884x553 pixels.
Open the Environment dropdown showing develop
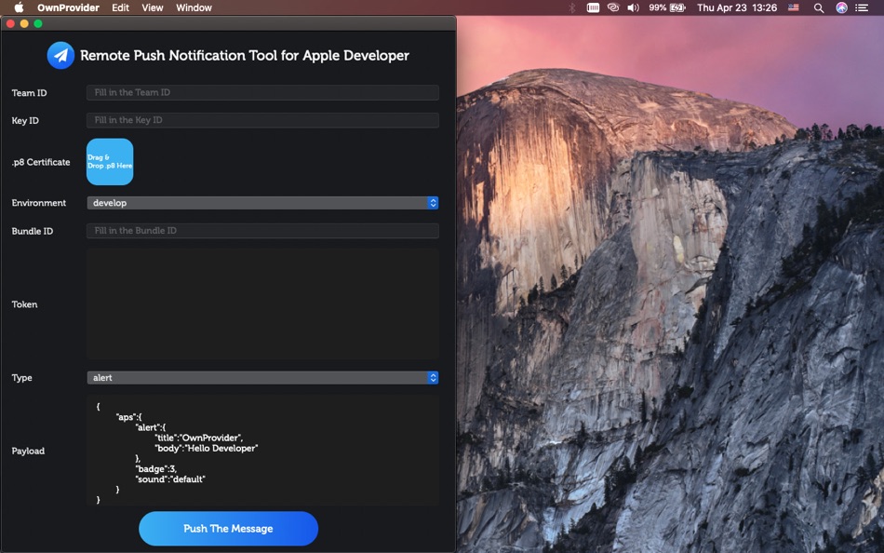coord(262,203)
